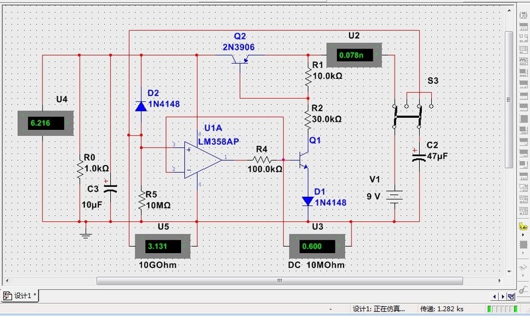The width and height of the screenshot is (530, 320).
Task: Click the 100.0kΩ resistor R4
Action: click(x=261, y=160)
